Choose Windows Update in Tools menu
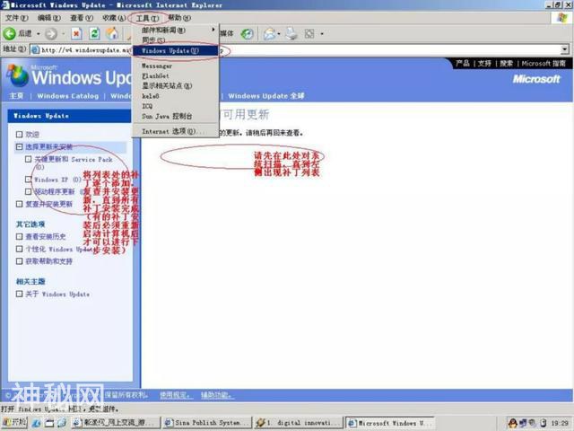This screenshot has height=431, width=574. [176, 50]
